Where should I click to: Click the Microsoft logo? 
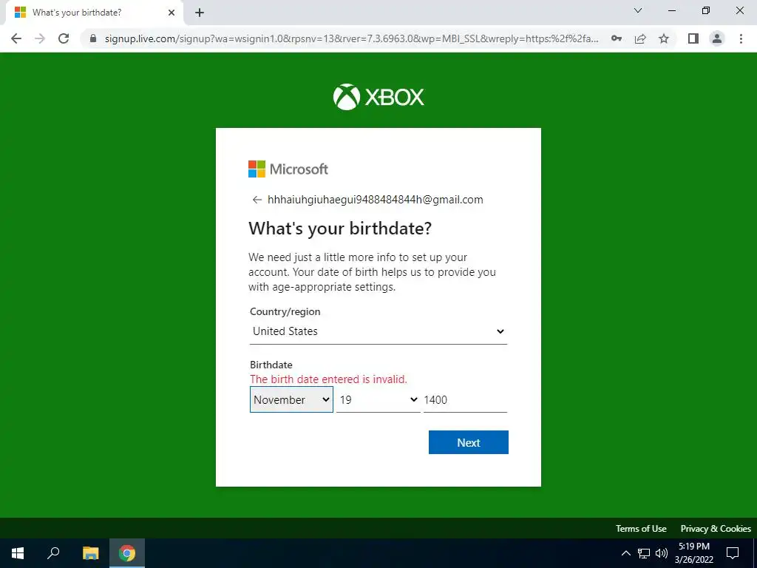coord(288,169)
